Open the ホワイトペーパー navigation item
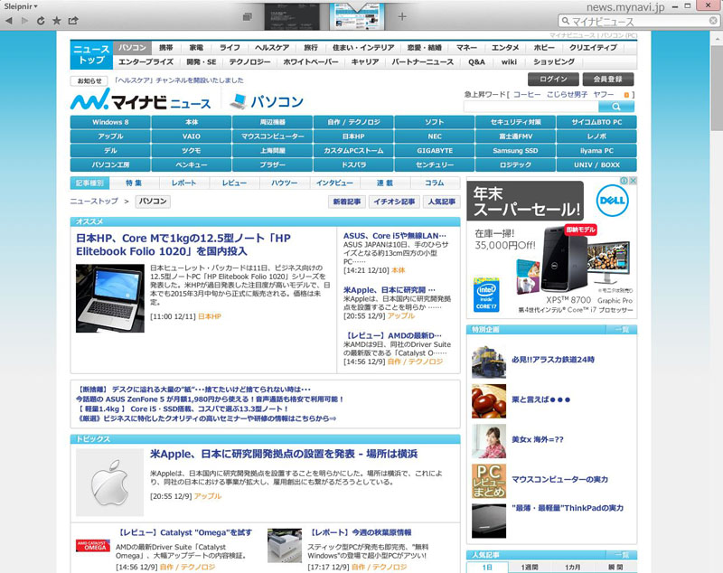Screen dimensions: 723x573 click(310, 61)
